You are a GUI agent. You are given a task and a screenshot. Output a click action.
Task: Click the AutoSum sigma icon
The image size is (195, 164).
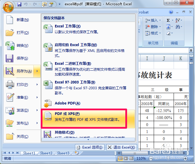pyautogui.click(x=168, y=20)
